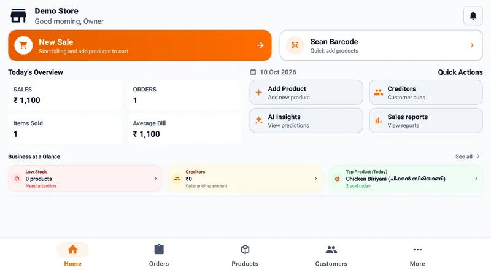The height and width of the screenshot is (270, 491).
Task: Click the plus icon on Add Product
Action: point(258,93)
